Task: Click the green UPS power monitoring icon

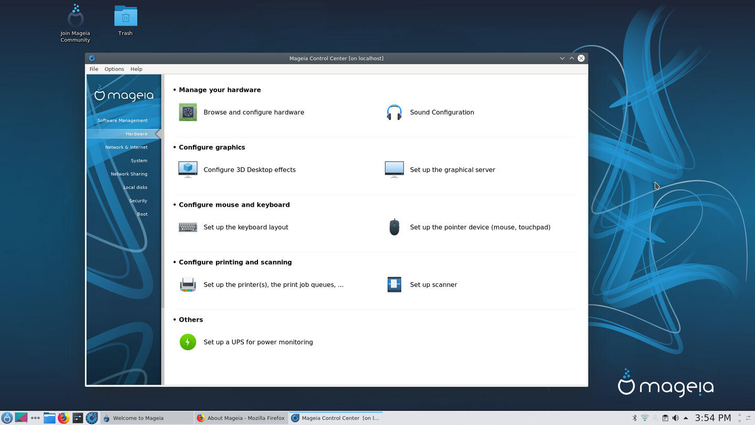Action: pos(188,342)
